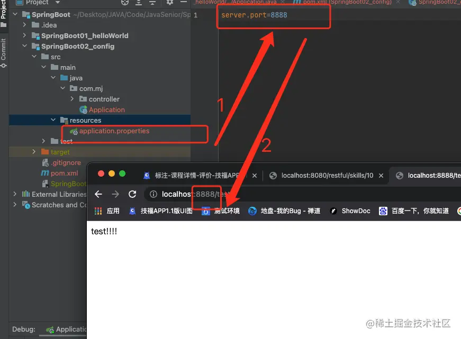Screen dimensions: 461x339
Task: Collapse the src folder
Action: pyautogui.click(x=34, y=57)
